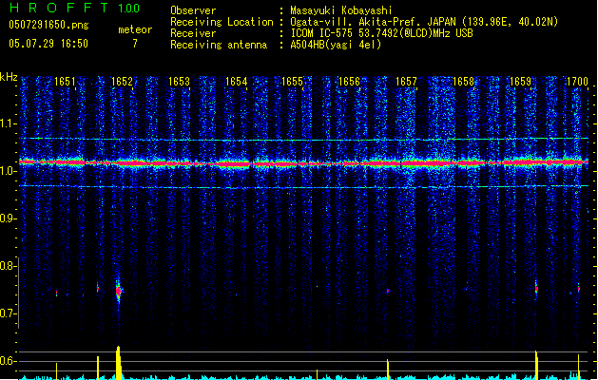Click the Observer label
The height and width of the screenshot is (380, 598).
[193, 10]
